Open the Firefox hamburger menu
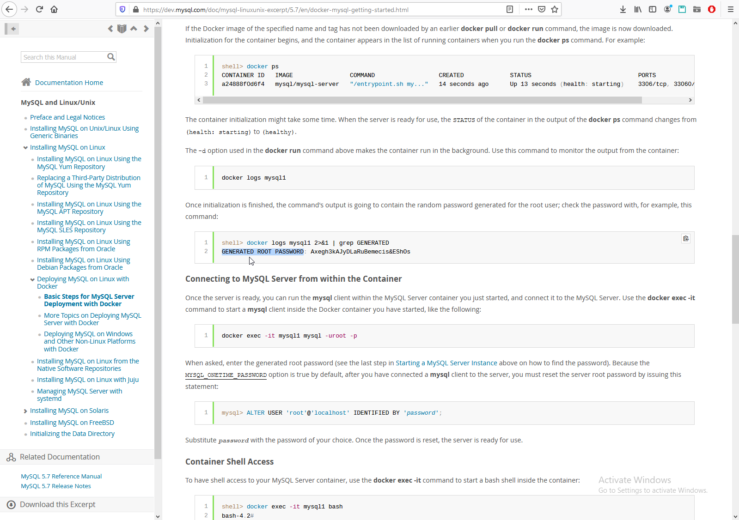 coord(730,9)
